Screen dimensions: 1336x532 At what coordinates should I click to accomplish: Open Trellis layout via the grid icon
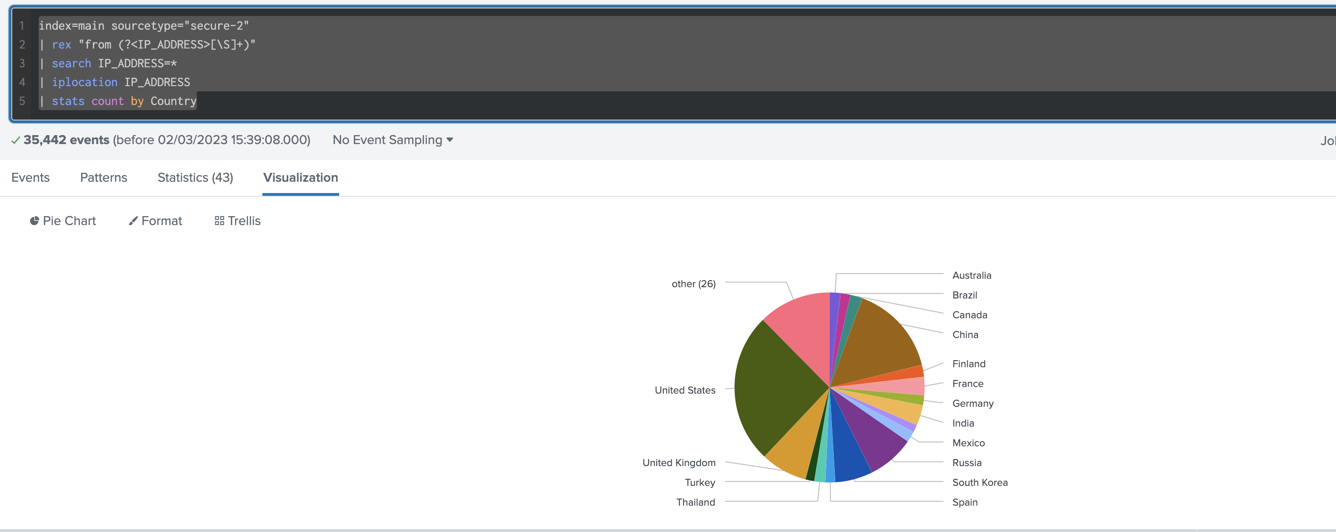pyautogui.click(x=220, y=220)
